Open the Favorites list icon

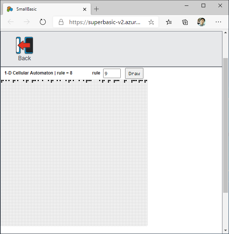click(169, 22)
